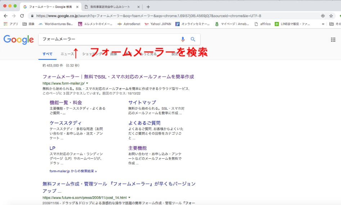Image resolution: width=341 pixels, height=205 pixels.
Task: Open the マイページ Ameb bookmark
Action: pos(232,24)
